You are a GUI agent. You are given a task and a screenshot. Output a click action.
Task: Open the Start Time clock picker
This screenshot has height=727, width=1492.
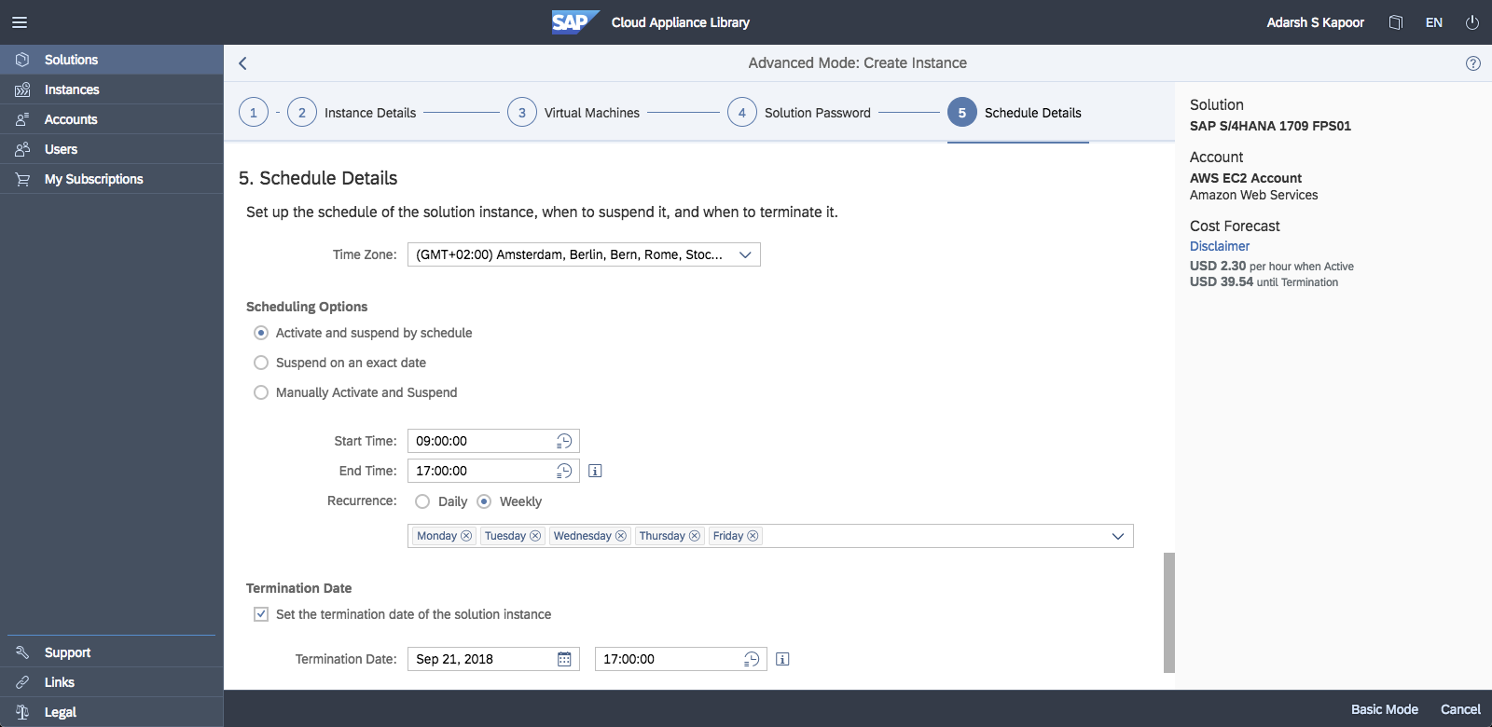tap(564, 441)
